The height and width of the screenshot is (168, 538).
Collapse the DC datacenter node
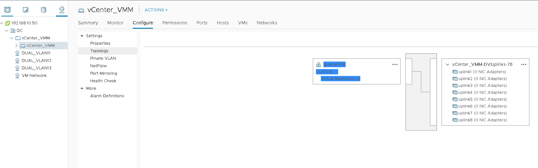point(7,30)
